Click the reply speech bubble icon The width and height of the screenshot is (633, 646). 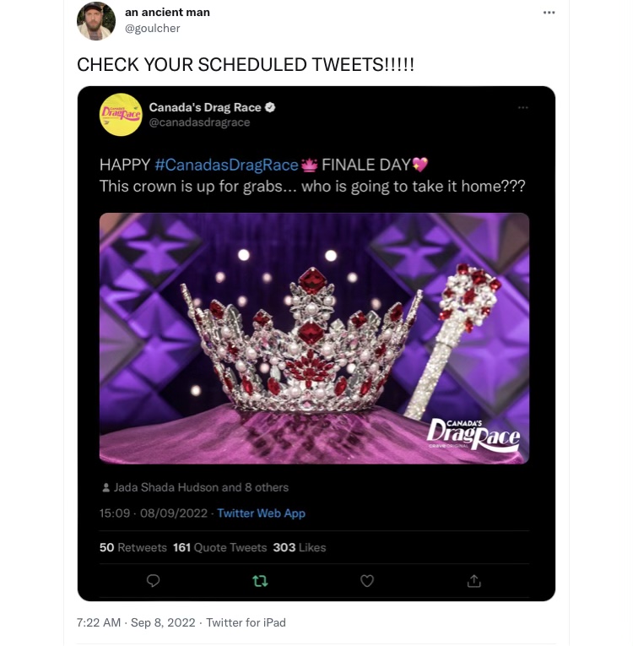click(x=153, y=581)
